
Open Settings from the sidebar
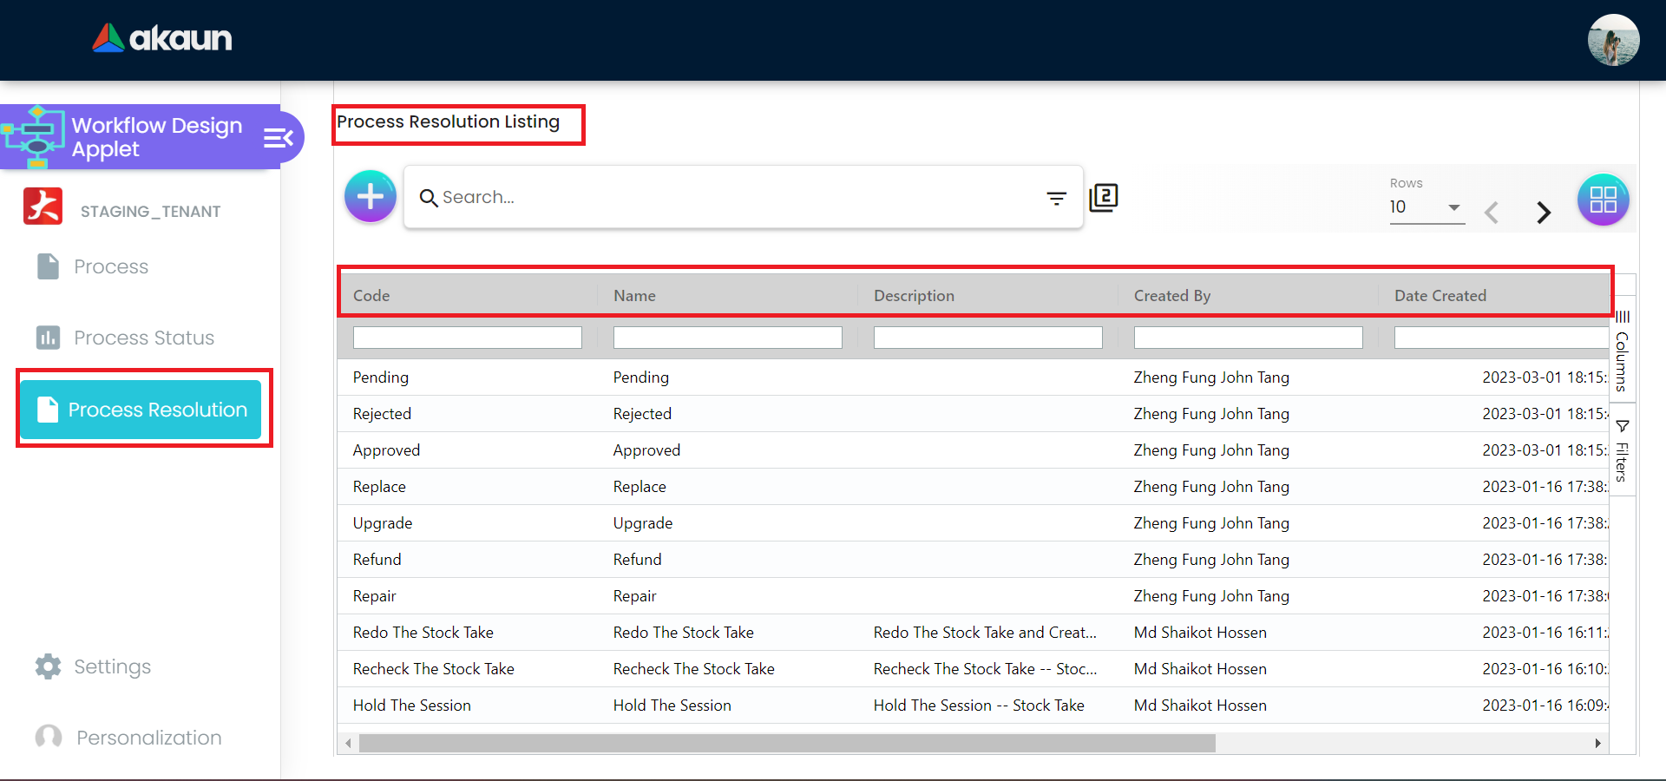[112, 666]
